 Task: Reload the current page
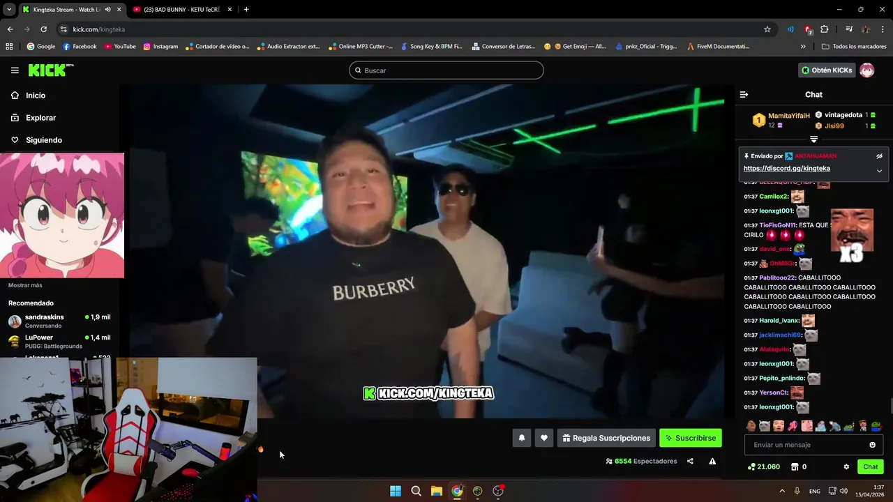pyautogui.click(x=43, y=29)
